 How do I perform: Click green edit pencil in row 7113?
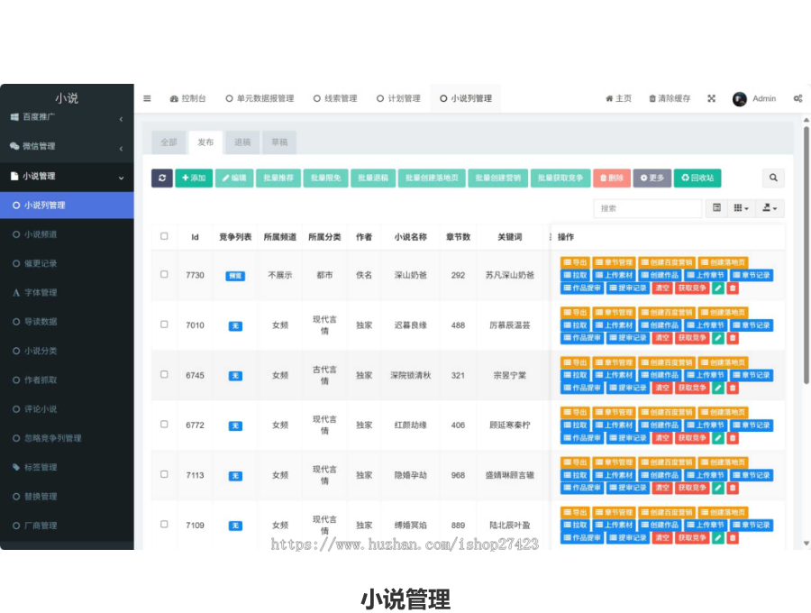coord(718,488)
